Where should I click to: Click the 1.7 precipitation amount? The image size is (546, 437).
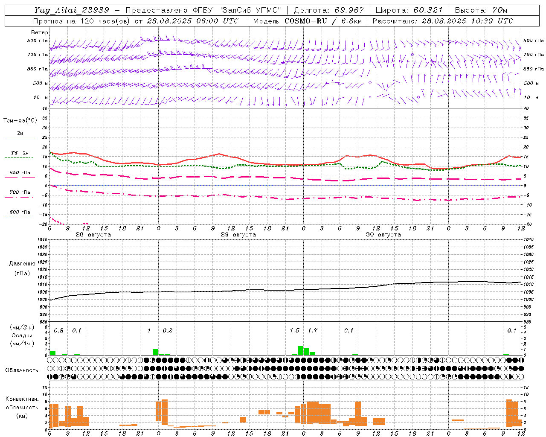pos(313,331)
